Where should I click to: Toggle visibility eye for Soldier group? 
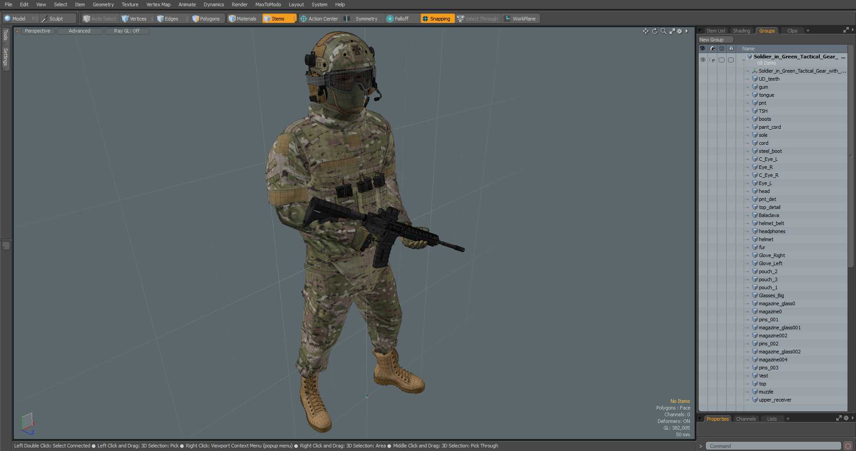click(703, 60)
